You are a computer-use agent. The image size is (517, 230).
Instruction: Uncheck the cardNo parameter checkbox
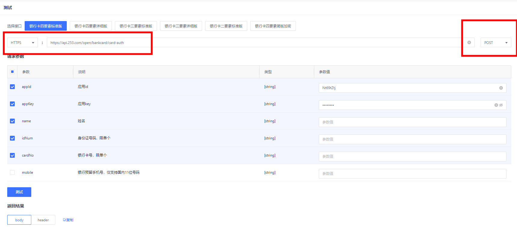click(12, 155)
